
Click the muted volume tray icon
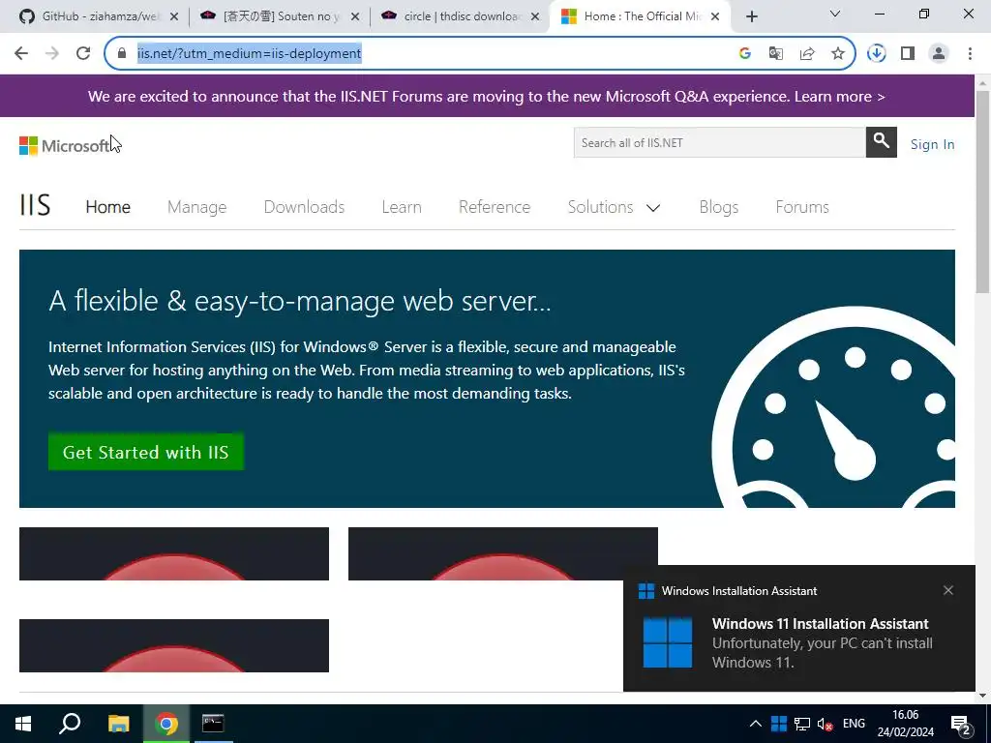click(x=825, y=724)
